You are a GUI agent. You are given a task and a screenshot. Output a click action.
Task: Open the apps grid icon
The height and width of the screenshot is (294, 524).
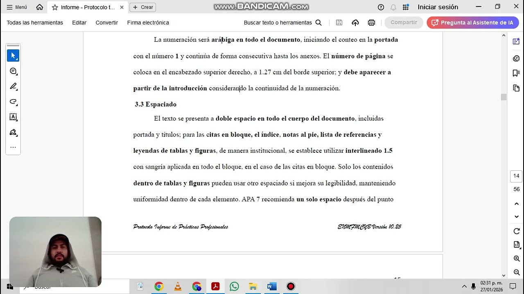406,7
